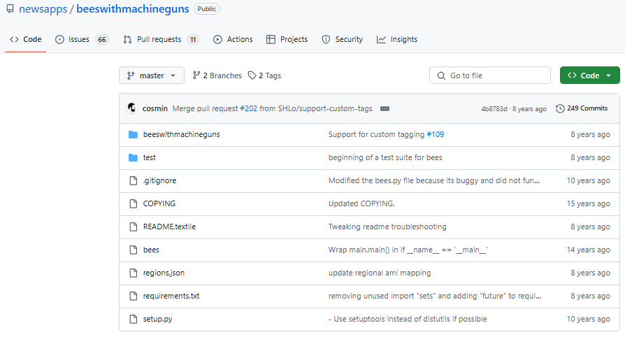625x337 pixels.
Task: Click the regions.json file icon
Action: [133, 273]
